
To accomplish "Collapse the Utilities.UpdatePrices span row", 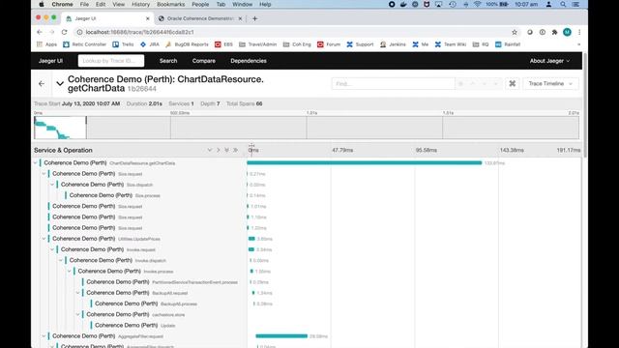I will coord(44,239).
